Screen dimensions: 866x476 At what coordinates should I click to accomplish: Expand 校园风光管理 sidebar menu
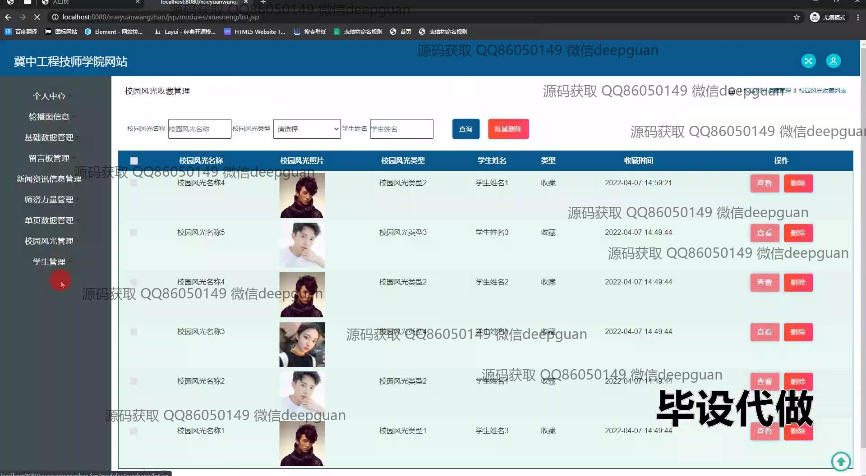click(x=49, y=241)
